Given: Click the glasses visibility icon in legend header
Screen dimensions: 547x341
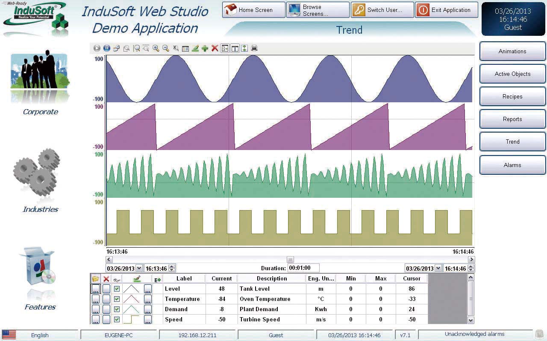Looking at the screenshot, I should pos(117,279).
